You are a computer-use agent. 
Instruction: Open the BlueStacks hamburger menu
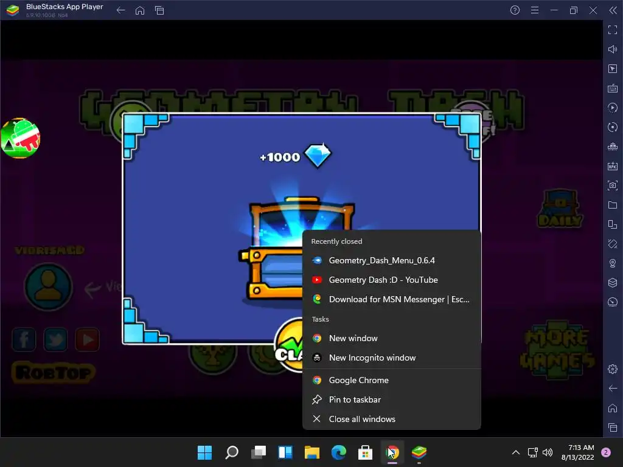point(535,10)
